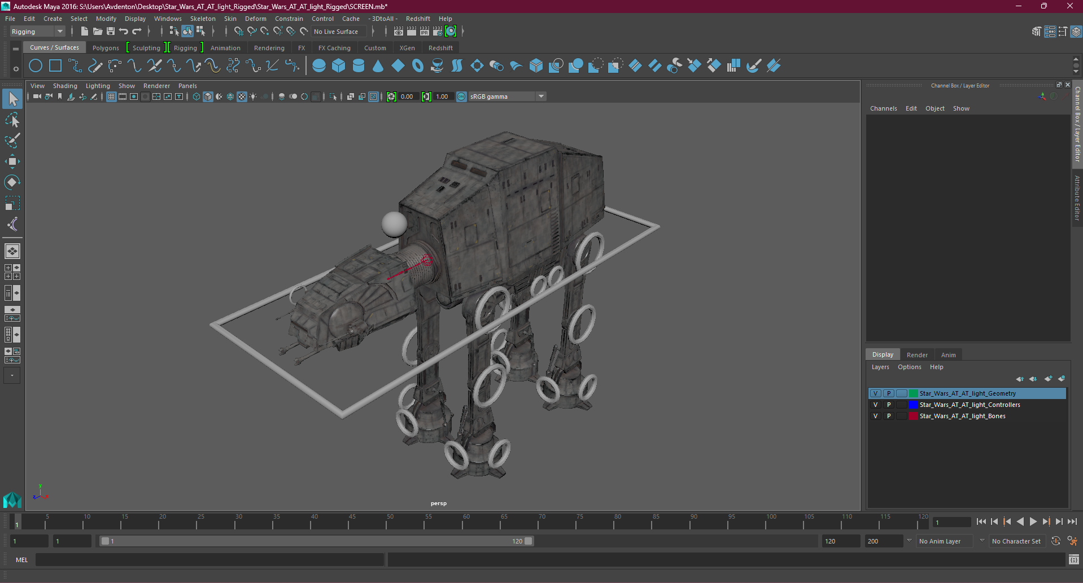This screenshot has width=1083, height=583.
Task: Click the playback end time field 120
Action: 840,541
